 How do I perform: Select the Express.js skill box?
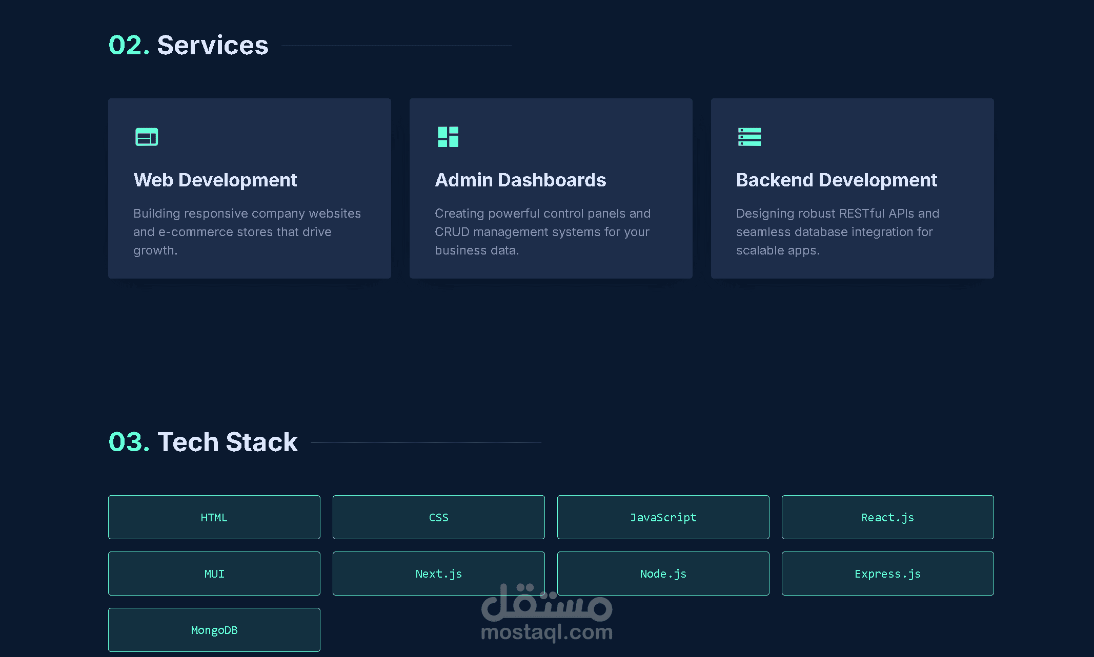point(887,574)
